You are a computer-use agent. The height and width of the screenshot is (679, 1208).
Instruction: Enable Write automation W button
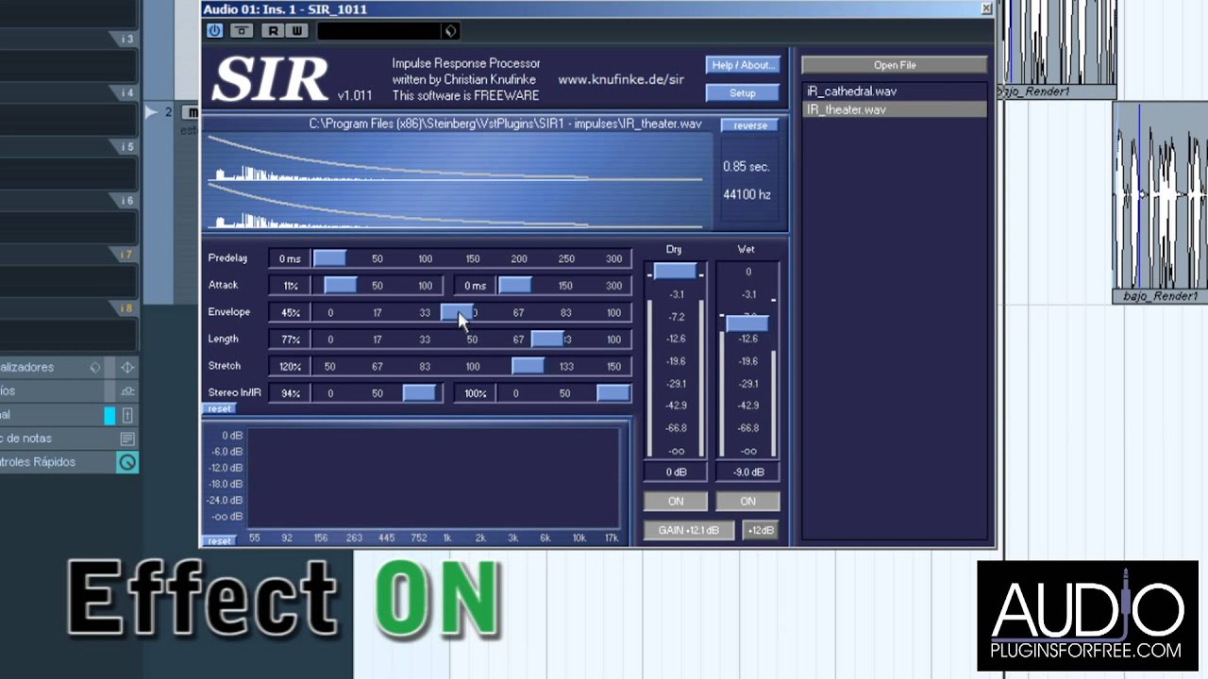tap(296, 31)
